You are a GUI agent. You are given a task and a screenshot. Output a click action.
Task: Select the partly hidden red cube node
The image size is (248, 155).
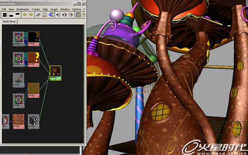coord(5,121)
